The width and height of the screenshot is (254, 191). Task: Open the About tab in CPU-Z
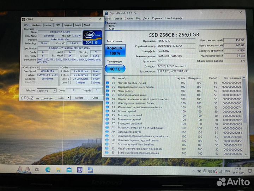coord(87,25)
